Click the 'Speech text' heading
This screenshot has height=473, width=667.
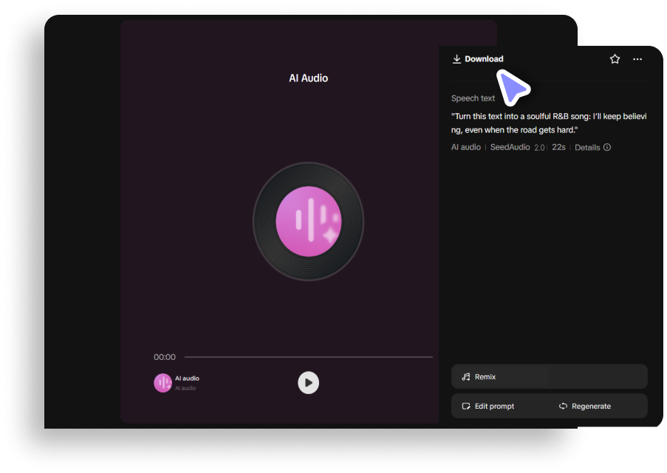tap(473, 98)
